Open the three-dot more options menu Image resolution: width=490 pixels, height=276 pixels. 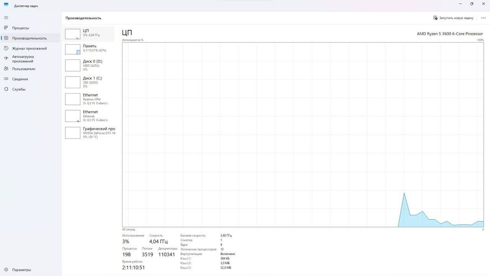[x=483, y=18]
